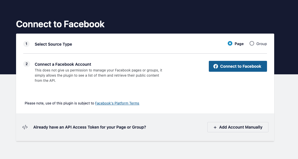Click the step 2 number badge

[26, 64]
